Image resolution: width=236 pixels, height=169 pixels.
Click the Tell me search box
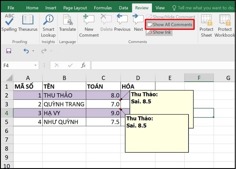[205, 8]
